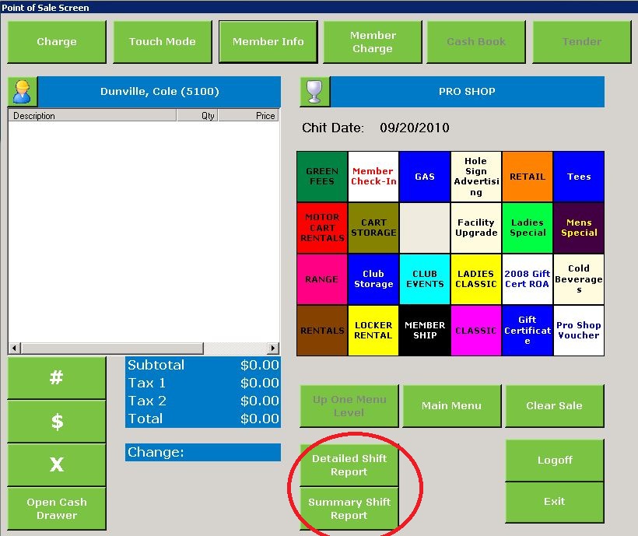Click the Charge button
Screen dimensions: 638x536
(56, 41)
